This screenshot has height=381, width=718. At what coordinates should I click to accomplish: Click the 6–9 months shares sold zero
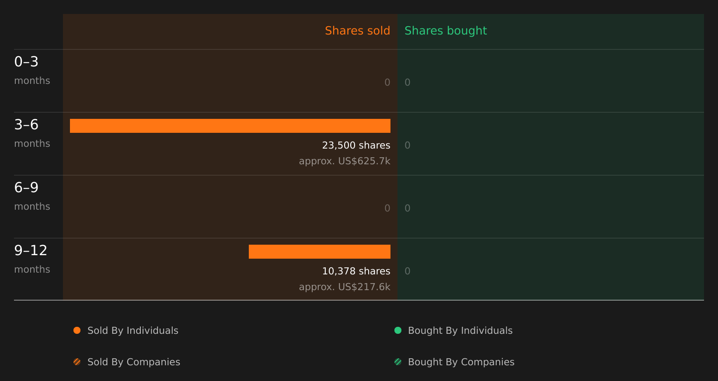387,208
